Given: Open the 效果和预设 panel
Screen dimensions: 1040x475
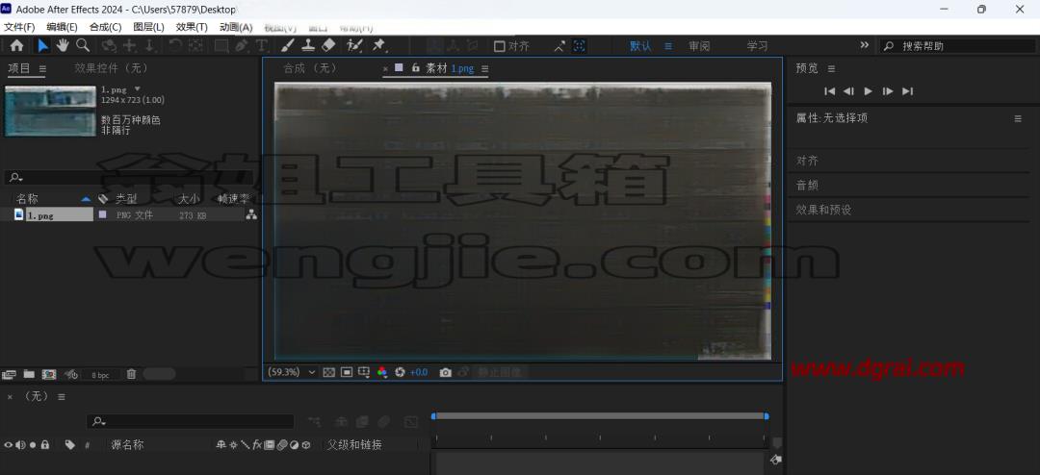Looking at the screenshot, I should tap(823, 210).
